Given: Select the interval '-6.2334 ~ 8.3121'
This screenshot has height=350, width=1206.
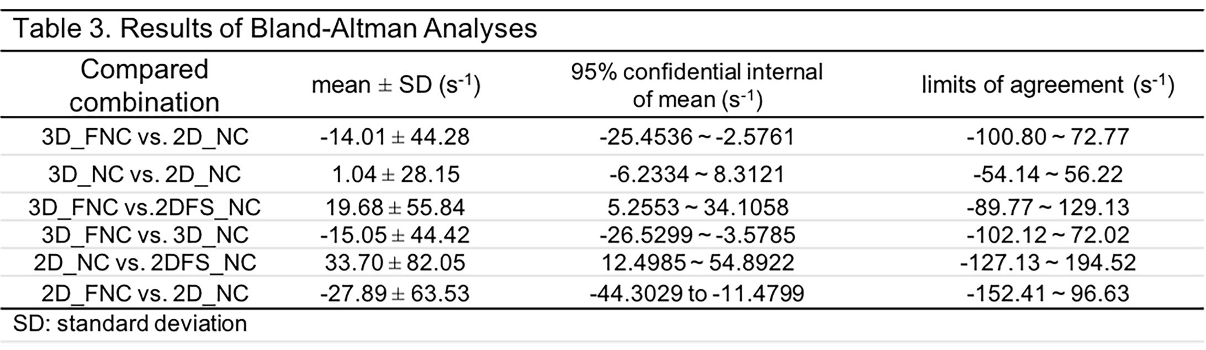Looking at the screenshot, I should coord(697,174).
